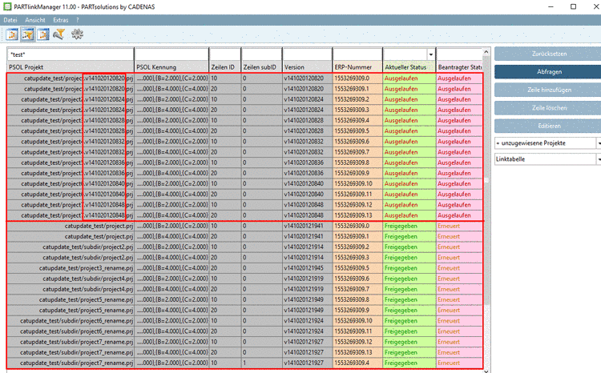
Task: Click the Abfragen button
Action: point(549,71)
